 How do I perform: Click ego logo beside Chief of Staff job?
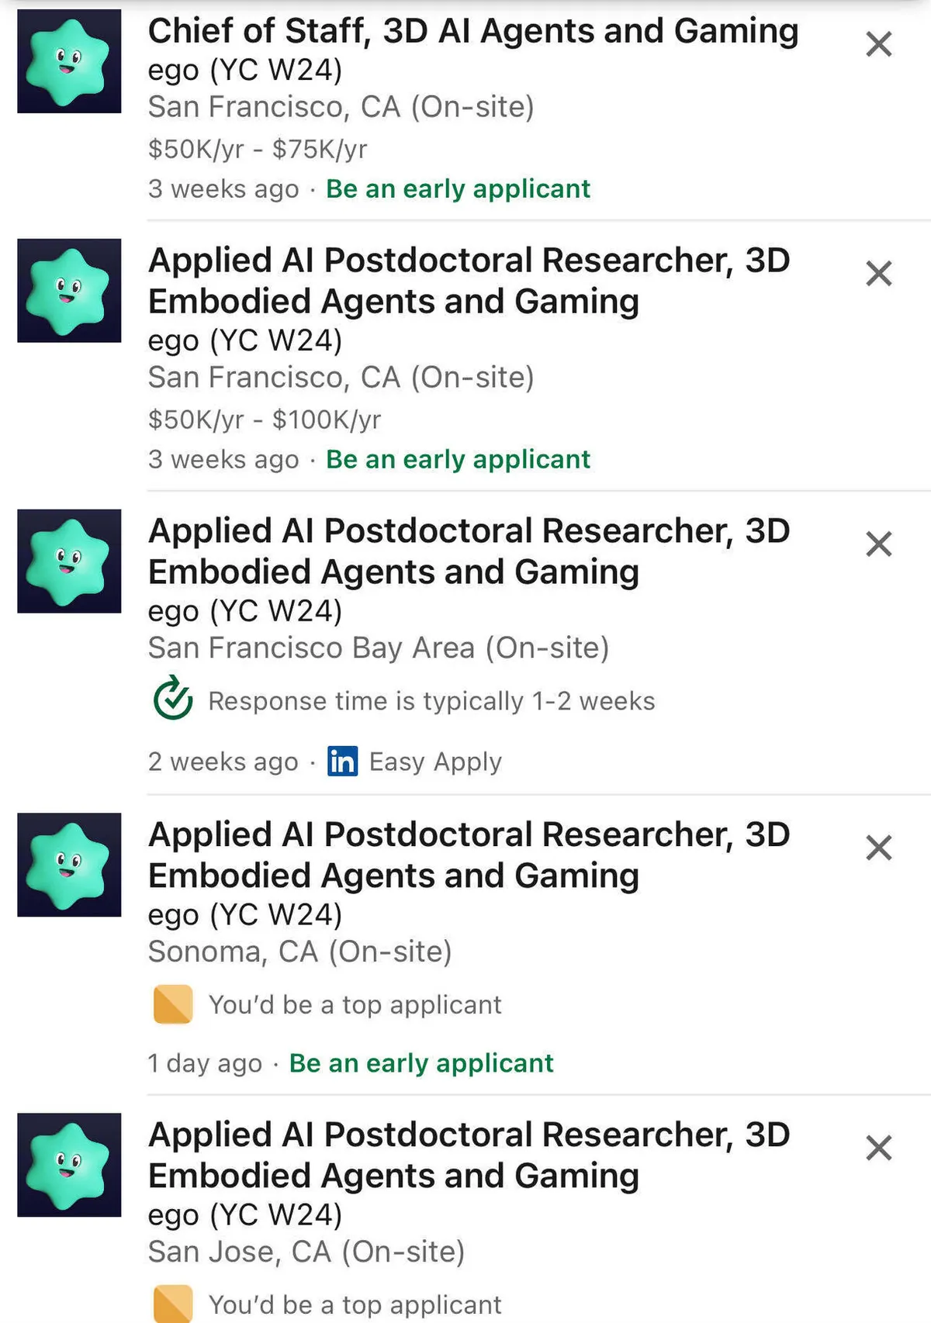[x=69, y=61]
